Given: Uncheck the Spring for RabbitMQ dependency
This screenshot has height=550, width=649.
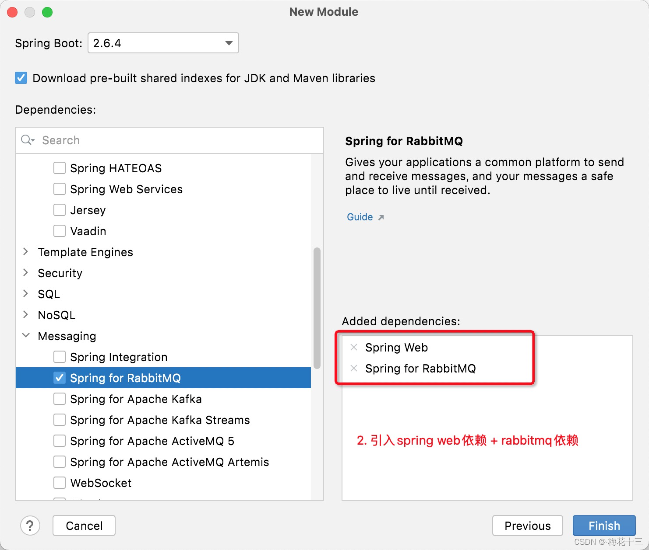Looking at the screenshot, I should coord(60,378).
